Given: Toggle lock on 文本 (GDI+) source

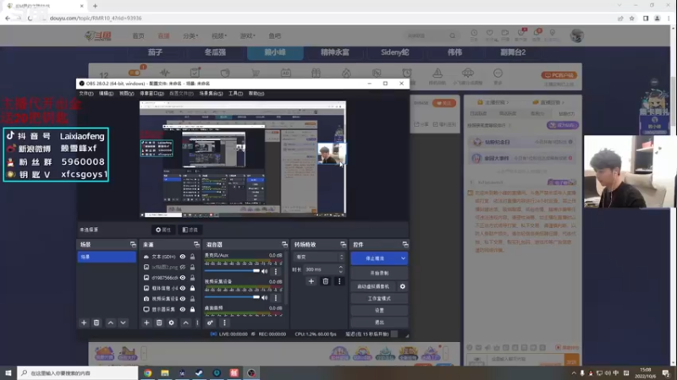Looking at the screenshot, I should (192, 257).
